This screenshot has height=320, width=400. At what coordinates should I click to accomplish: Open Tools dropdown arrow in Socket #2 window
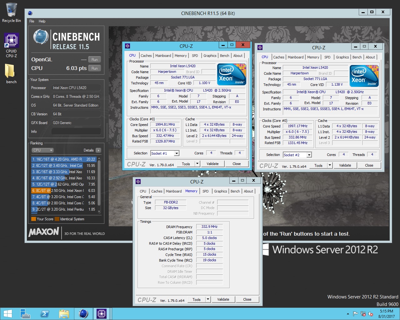330,165
